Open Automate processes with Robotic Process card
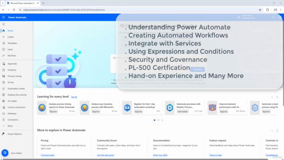Screen dimensions: 284x160 [x=185, y=108]
